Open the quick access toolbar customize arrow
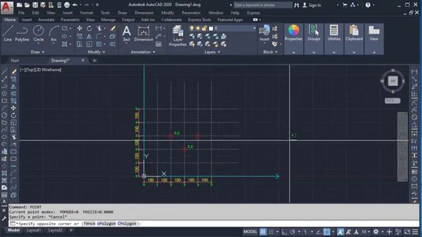Screen dimensions: 422x237 click(97, 5)
